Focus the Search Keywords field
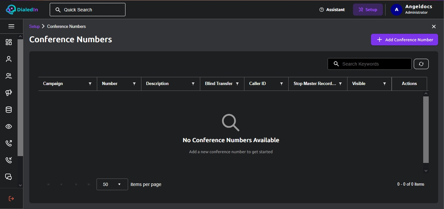Image resolution: width=444 pixels, height=209 pixels. 370,64
